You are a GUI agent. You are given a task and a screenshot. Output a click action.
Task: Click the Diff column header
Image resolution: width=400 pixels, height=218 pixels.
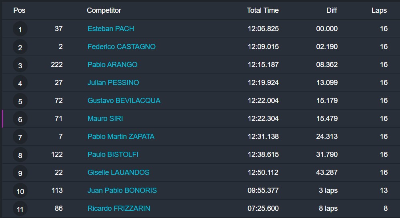332,10
